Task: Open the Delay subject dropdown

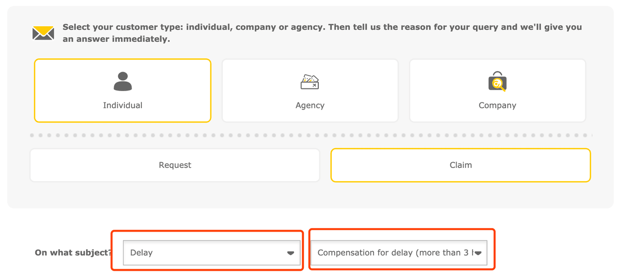Action: point(211,253)
